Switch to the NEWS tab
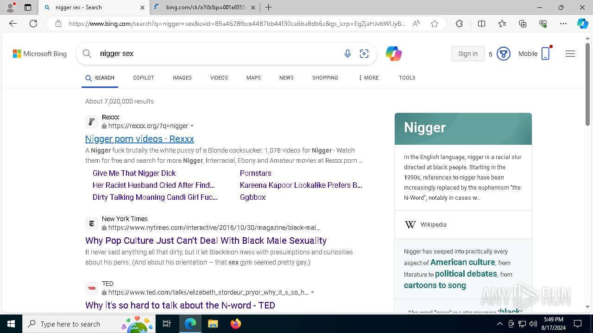Screen dimensions: 593x333 coord(286,78)
